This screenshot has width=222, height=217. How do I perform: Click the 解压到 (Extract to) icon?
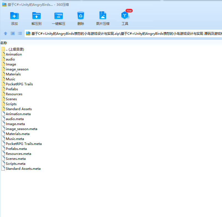pyautogui.click(x=36, y=16)
